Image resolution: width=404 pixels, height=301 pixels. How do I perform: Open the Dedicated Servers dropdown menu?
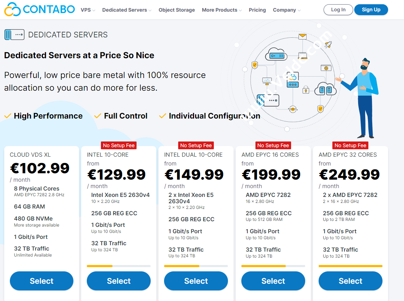pos(125,10)
